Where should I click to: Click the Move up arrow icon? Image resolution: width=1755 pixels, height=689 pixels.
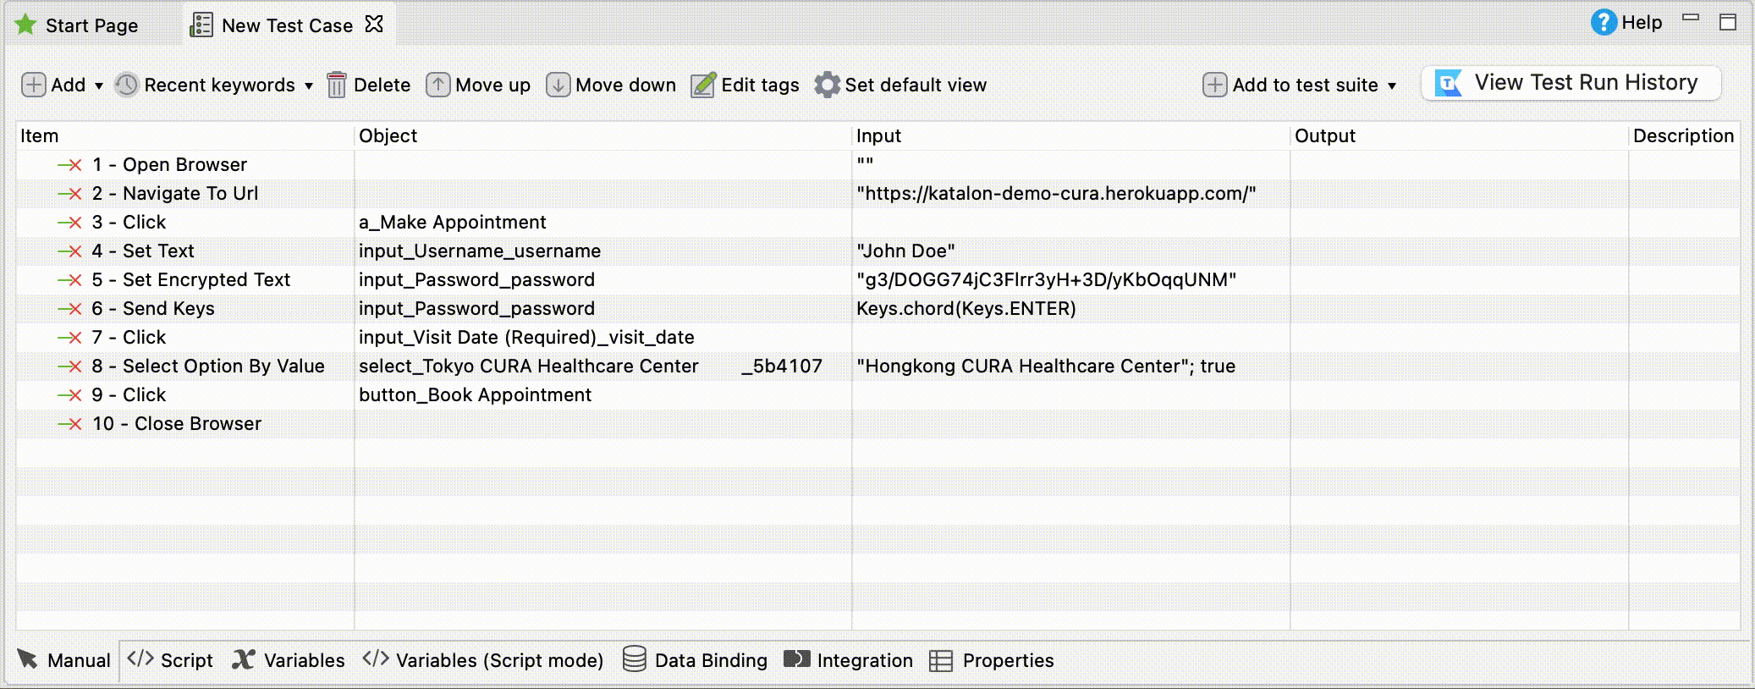click(x=437, y=85)
